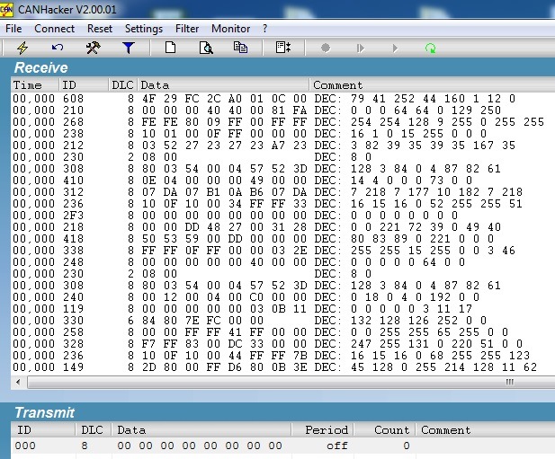The image size is (555, 459).
Task: Open the question mark help menu
Action: point(265,29)
